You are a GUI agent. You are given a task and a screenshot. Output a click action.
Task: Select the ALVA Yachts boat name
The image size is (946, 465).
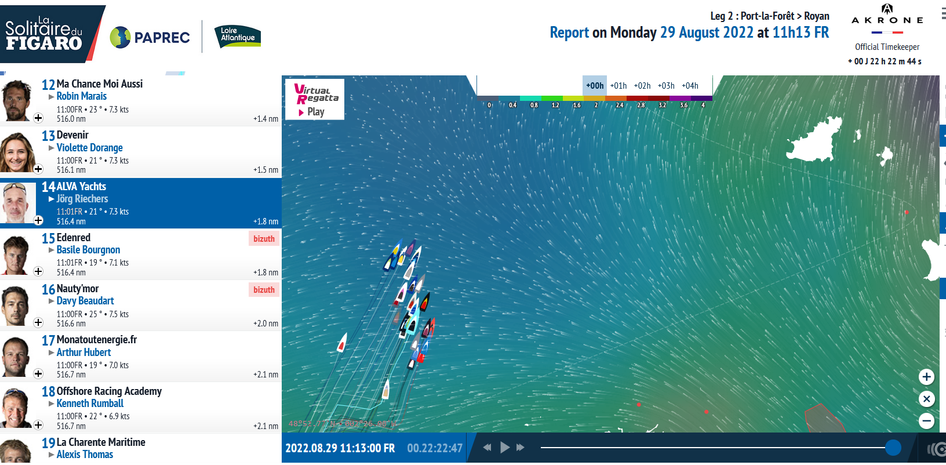[81, 187]
